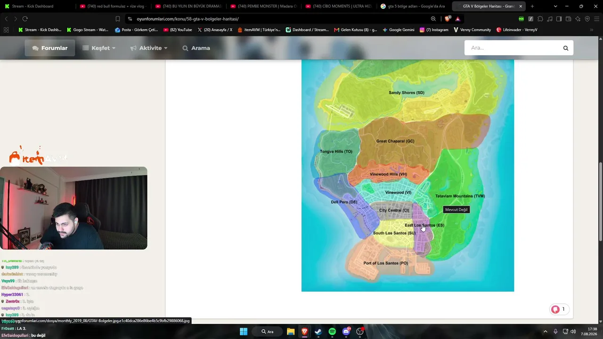This screenshot has height=339, width=603.
Task: Open the Gogo Stream bookmark
Action: click(x=88, y=30)
